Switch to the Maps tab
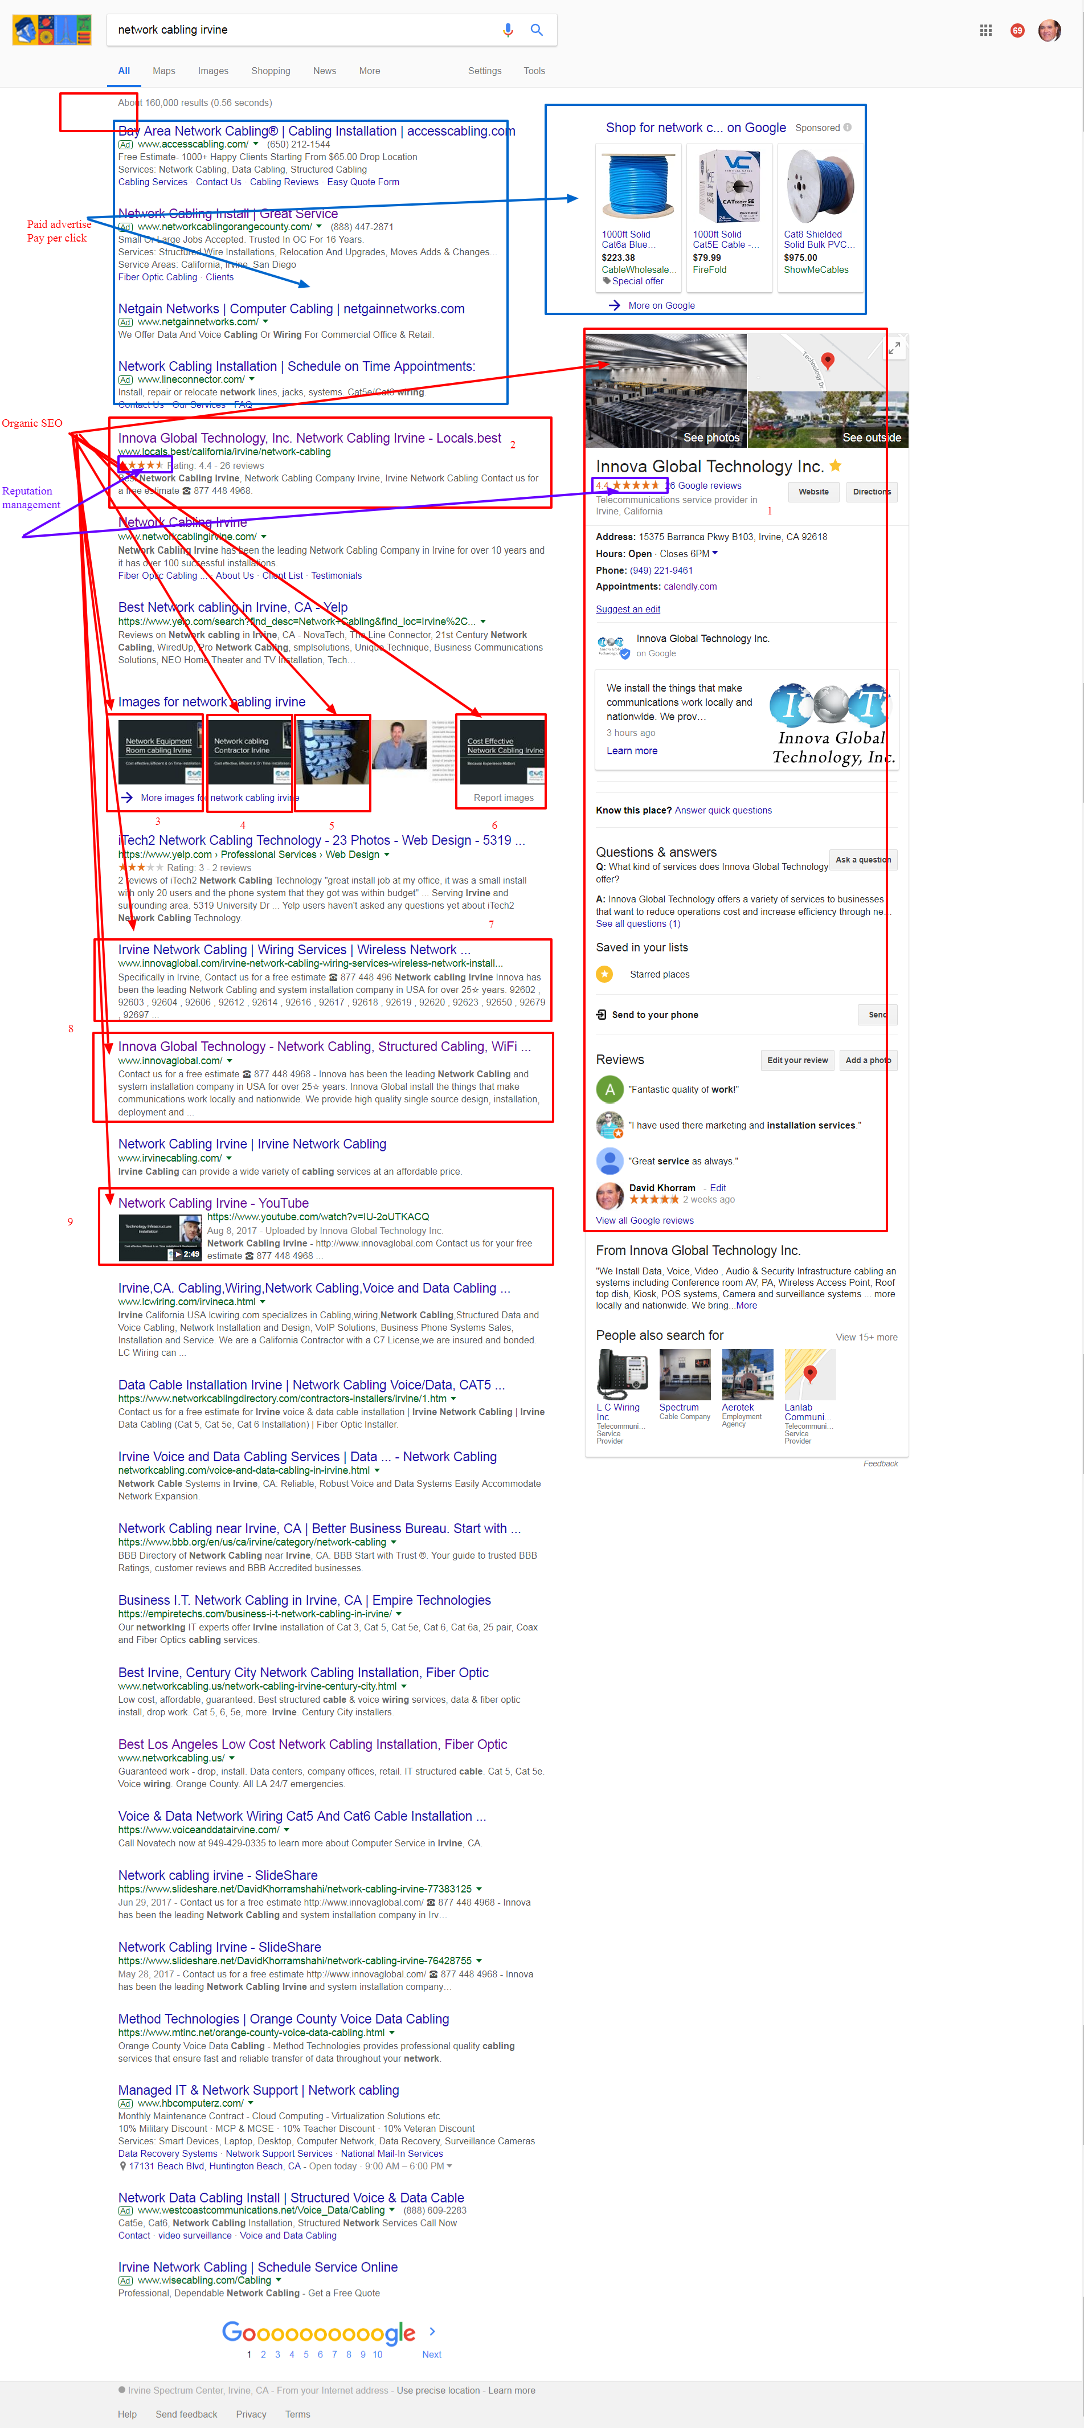This screenshot has height=2428, width=1084. [164, 71]
